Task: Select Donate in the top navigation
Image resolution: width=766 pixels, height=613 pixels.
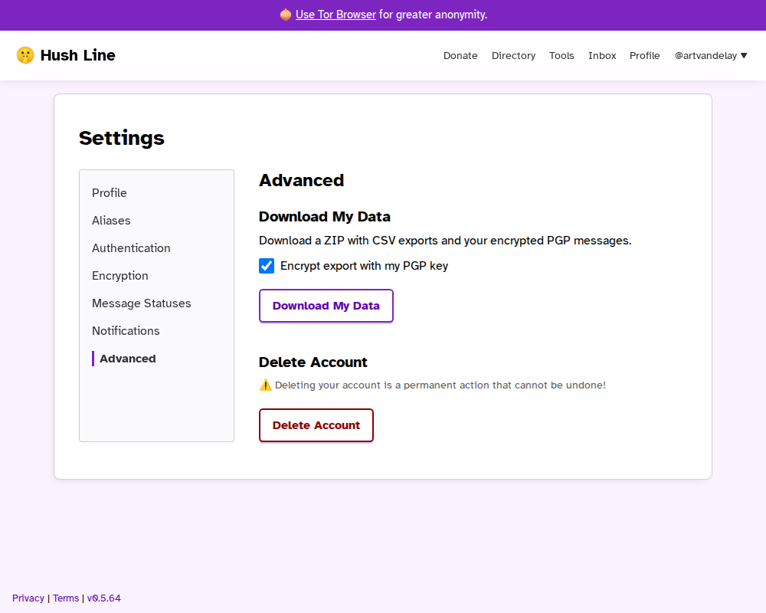Action: click(460, 55)
